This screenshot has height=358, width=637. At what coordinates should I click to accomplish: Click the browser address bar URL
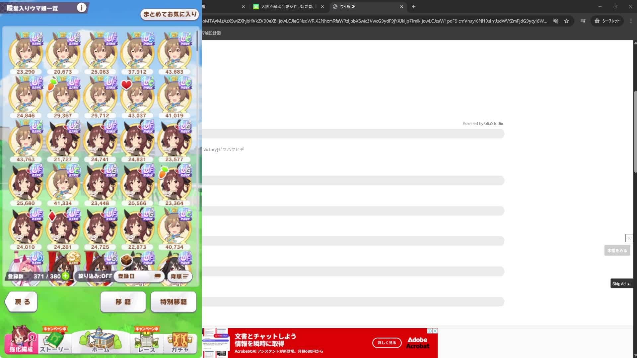click(x=375, y=21)
